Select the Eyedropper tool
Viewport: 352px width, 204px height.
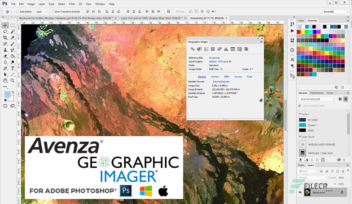click(13, 38)
